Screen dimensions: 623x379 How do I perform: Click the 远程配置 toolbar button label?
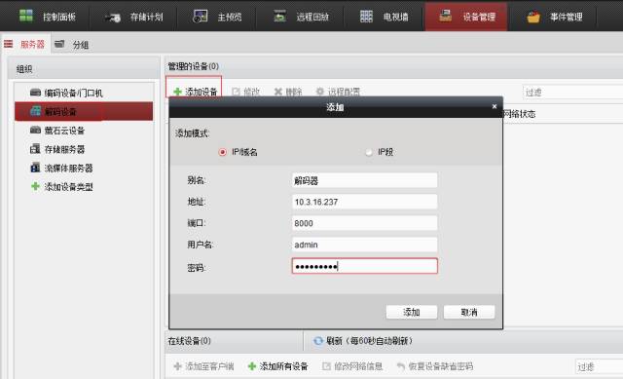(x=344, y=92)
